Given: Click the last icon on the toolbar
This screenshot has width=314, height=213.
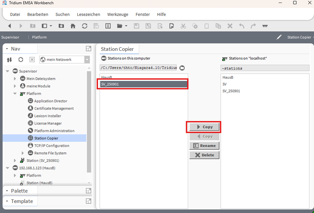Looking at the screenshot, I should coord(265,26).
